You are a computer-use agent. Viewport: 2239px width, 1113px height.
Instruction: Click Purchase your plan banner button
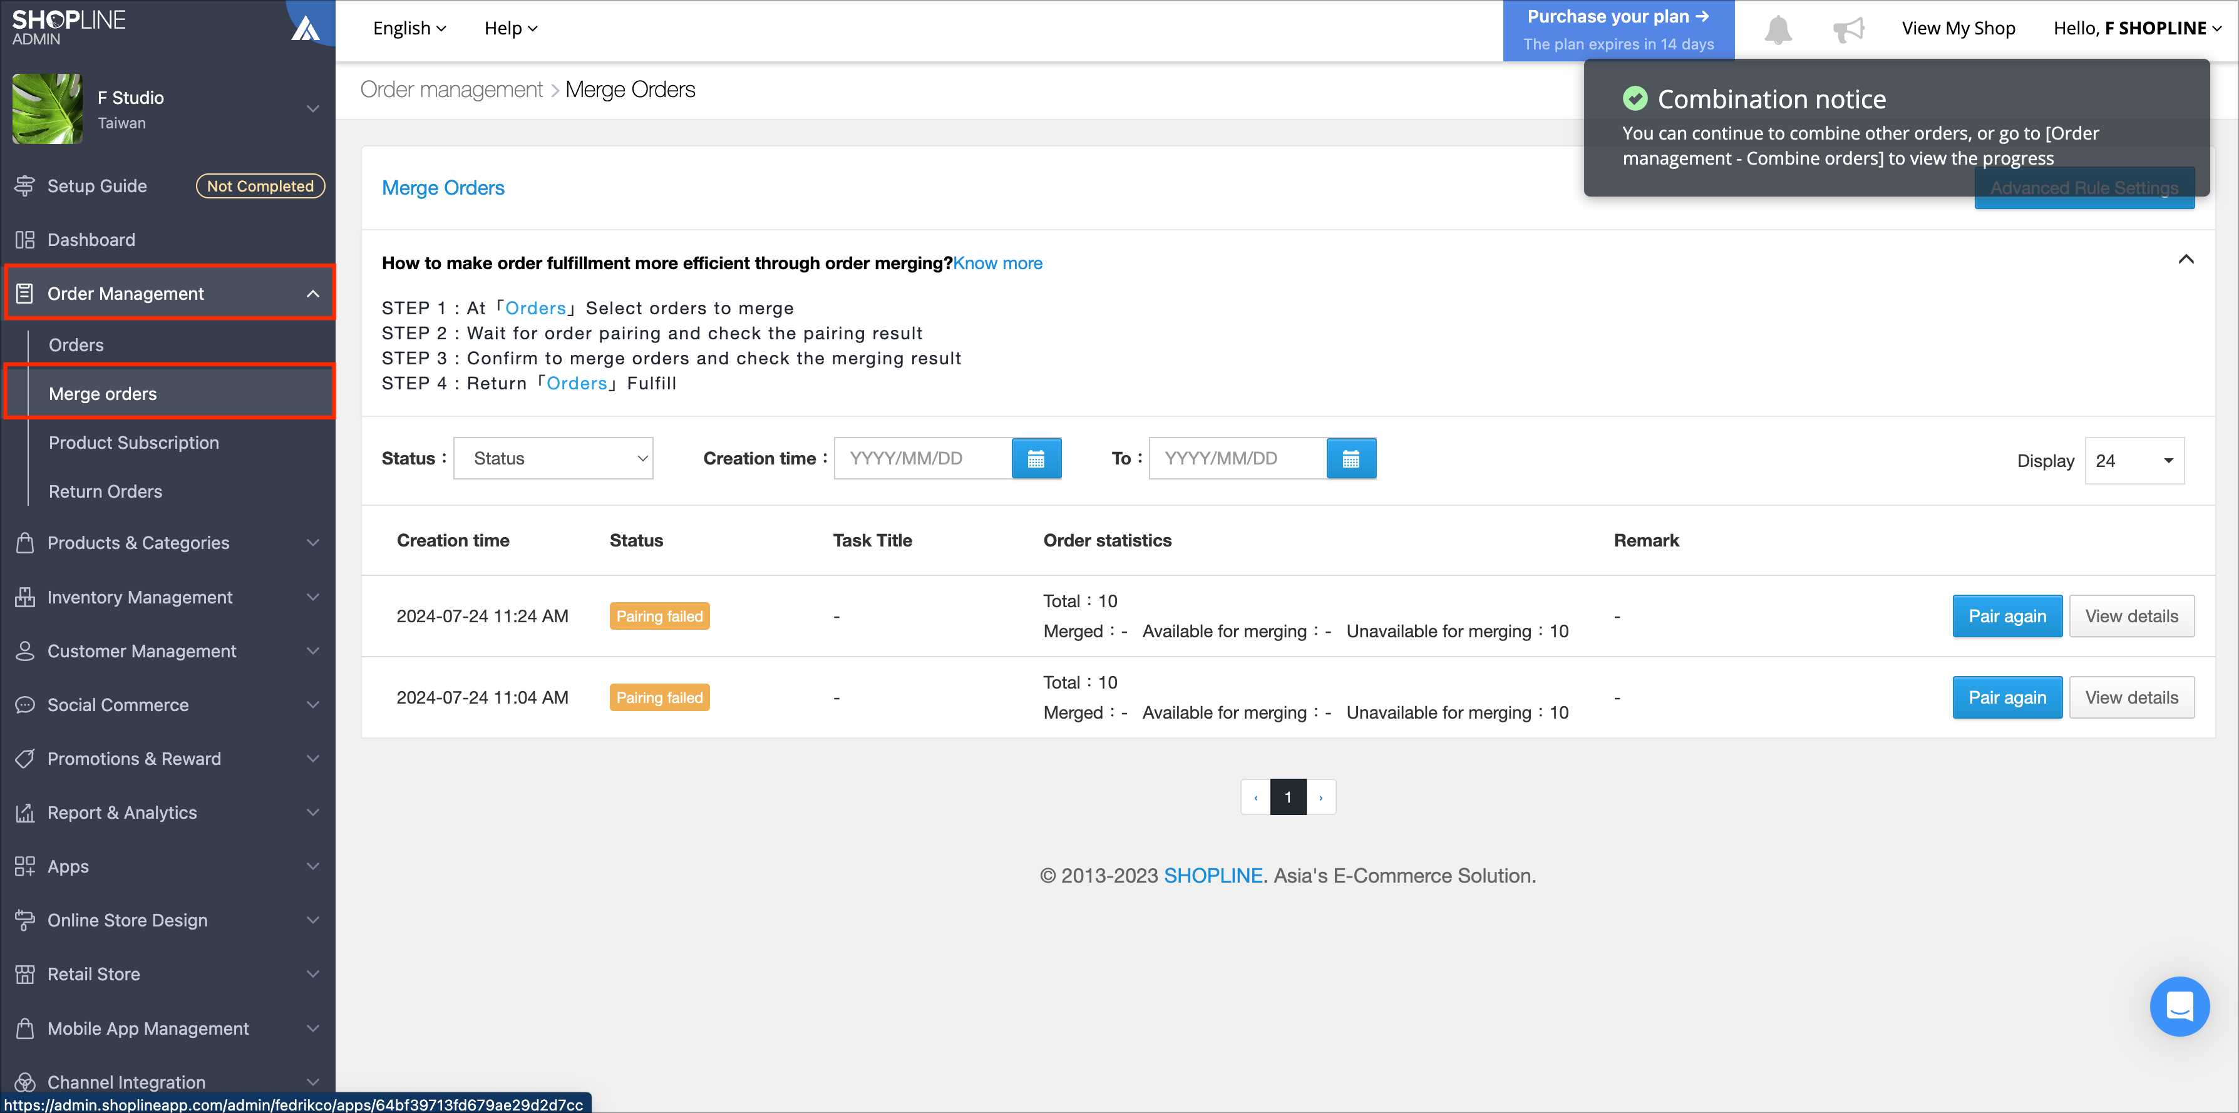pyautogui.click(x=1619, y=29)
